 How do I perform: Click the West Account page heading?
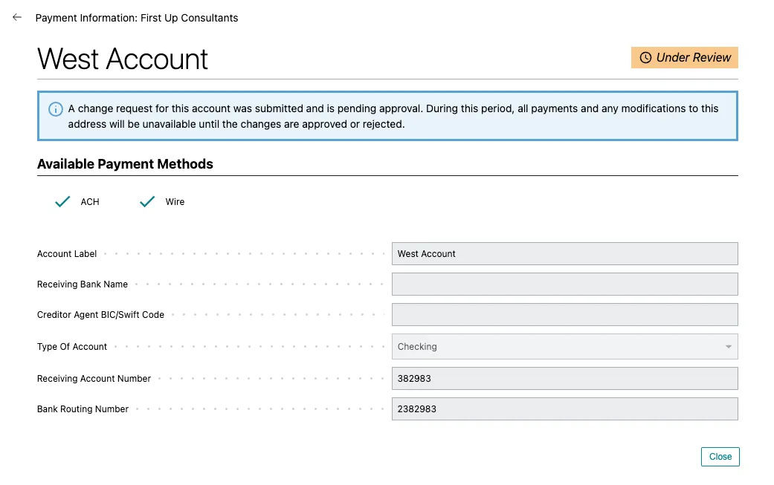(123, 59)
